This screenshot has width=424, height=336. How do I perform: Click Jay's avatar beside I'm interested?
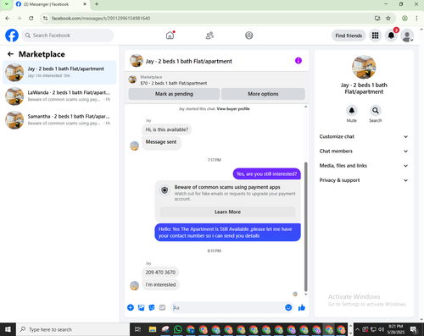pyautogui.click(x=134, y=285)
